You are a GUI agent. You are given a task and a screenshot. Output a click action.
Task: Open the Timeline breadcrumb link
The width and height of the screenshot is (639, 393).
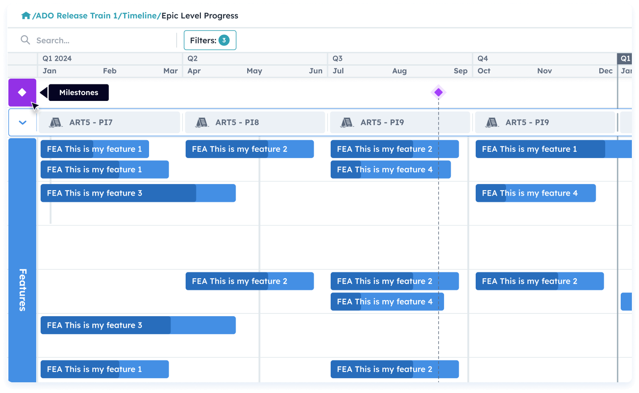click(141, 16)
